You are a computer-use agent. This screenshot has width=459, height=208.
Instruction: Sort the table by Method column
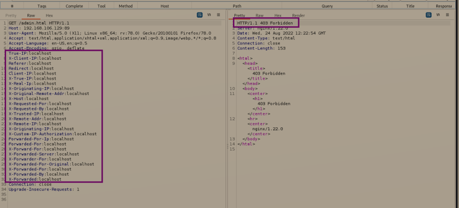click(x=126, y=6)
